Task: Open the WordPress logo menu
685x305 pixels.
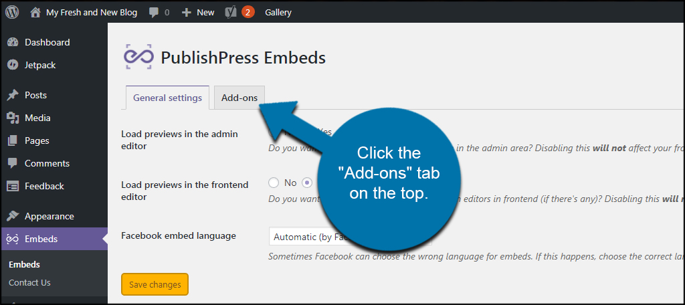Action: pos(12,12)
